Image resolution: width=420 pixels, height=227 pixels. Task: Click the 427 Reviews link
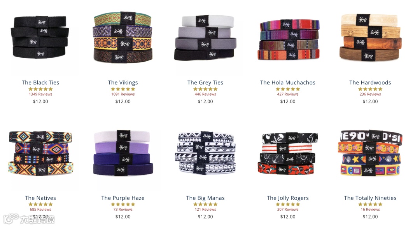[288, 94]
